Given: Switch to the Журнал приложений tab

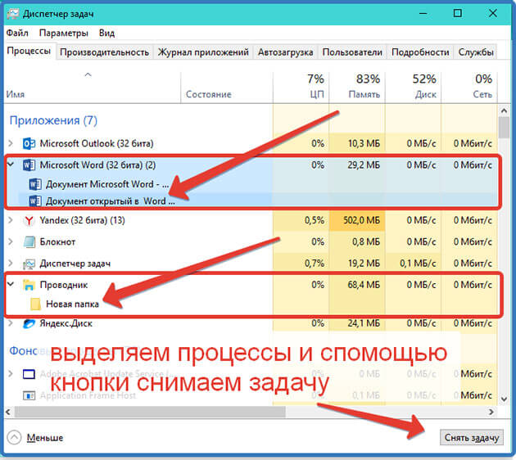Looking at the screenshot, I should coord(203,52).
